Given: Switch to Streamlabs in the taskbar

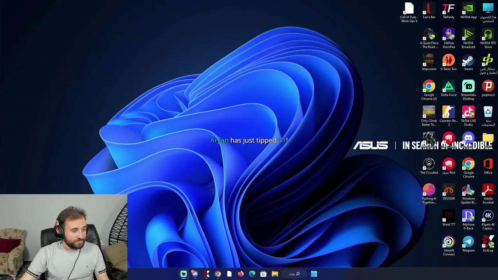Looking at the screenshot, I should pyautogui.click(x=184, y=274).
